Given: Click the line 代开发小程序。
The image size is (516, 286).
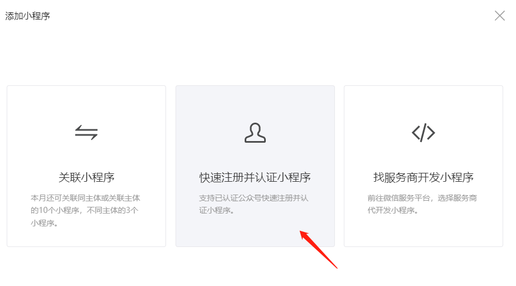Looking at the screenshot, I should pos(393,210).
